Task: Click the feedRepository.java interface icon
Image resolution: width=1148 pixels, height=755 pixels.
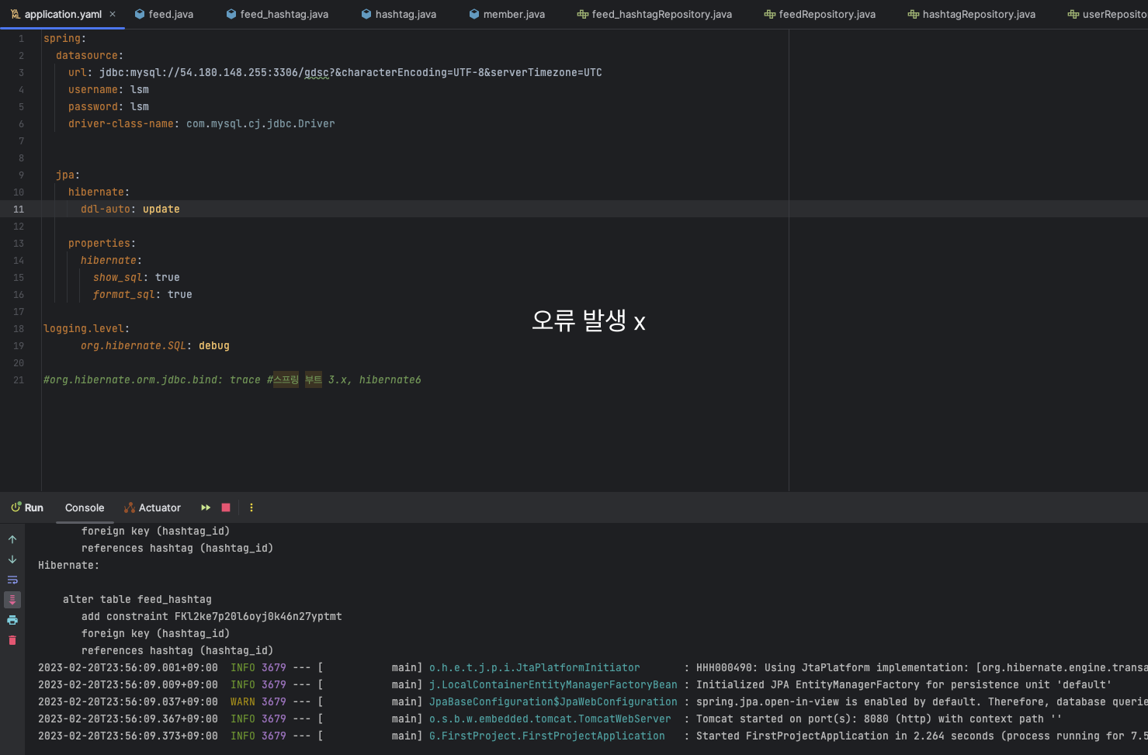Action: (769, 14)
